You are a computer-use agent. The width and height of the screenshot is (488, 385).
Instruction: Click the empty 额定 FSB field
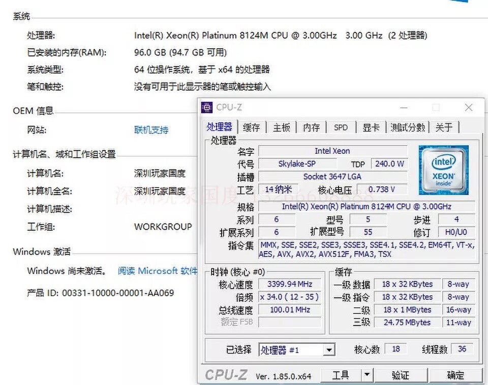(290, 322)
